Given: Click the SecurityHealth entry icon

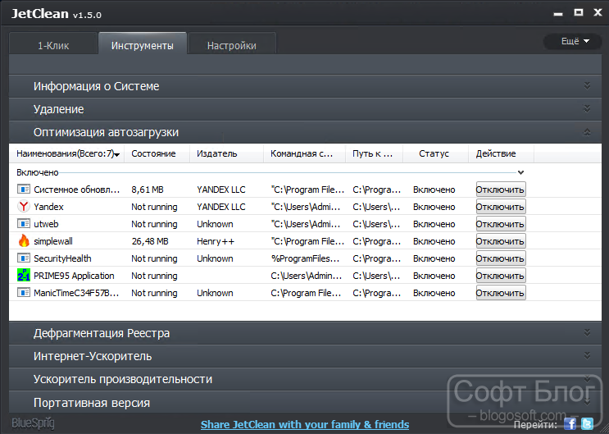Looking at the screenshot, I should (24, 258).
